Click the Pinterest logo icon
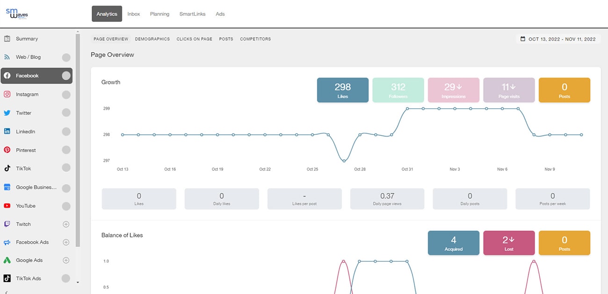 [x=7, y=150]
